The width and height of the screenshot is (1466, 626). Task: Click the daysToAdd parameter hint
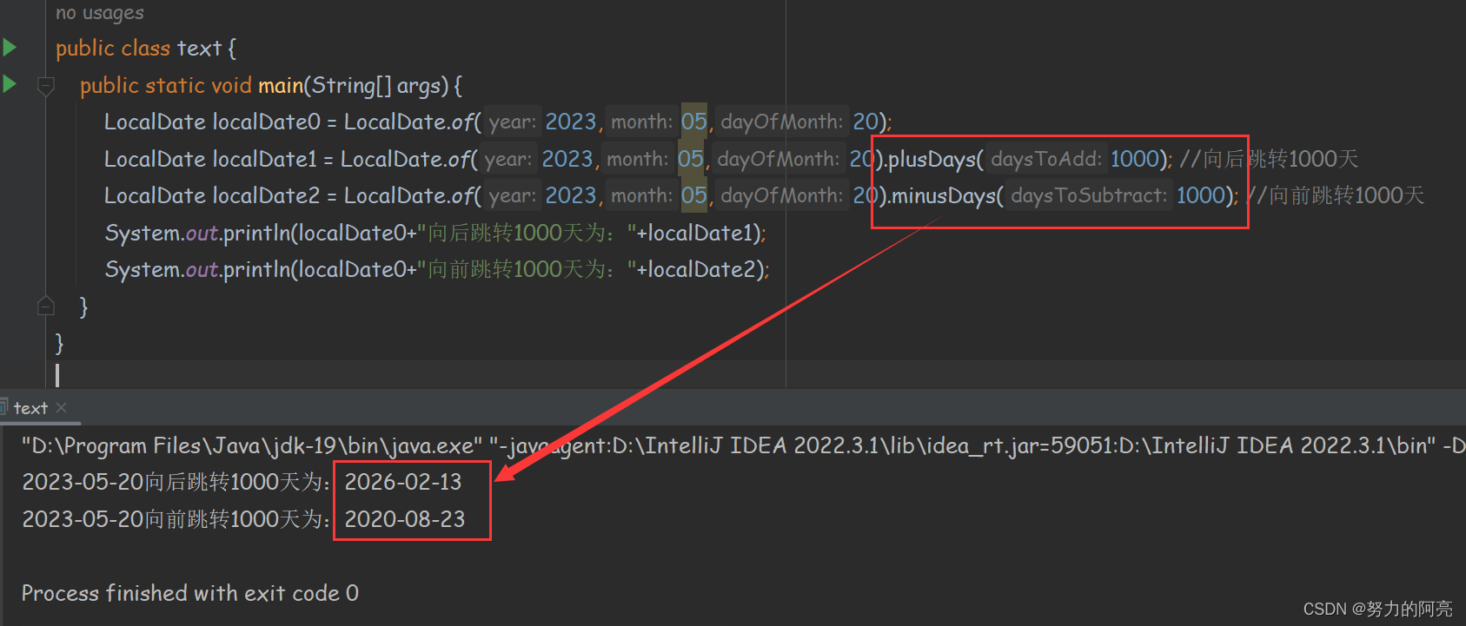click(x=1046, y=159)
